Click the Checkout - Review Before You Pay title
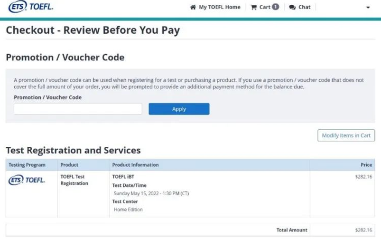Image resolution: width=381 pixels, height=239 pixels. pos(93,30)
